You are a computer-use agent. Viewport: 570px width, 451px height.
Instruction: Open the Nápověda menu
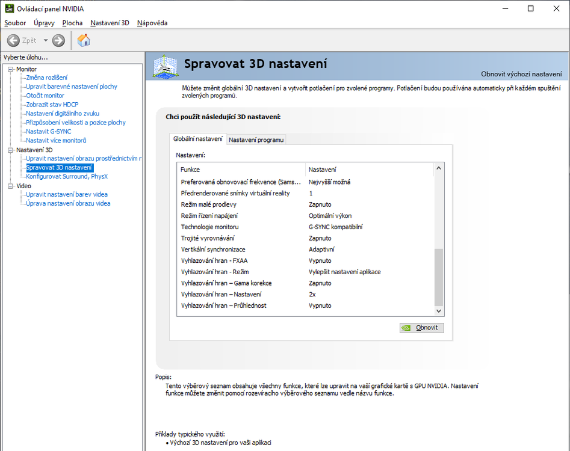point(152,23)
